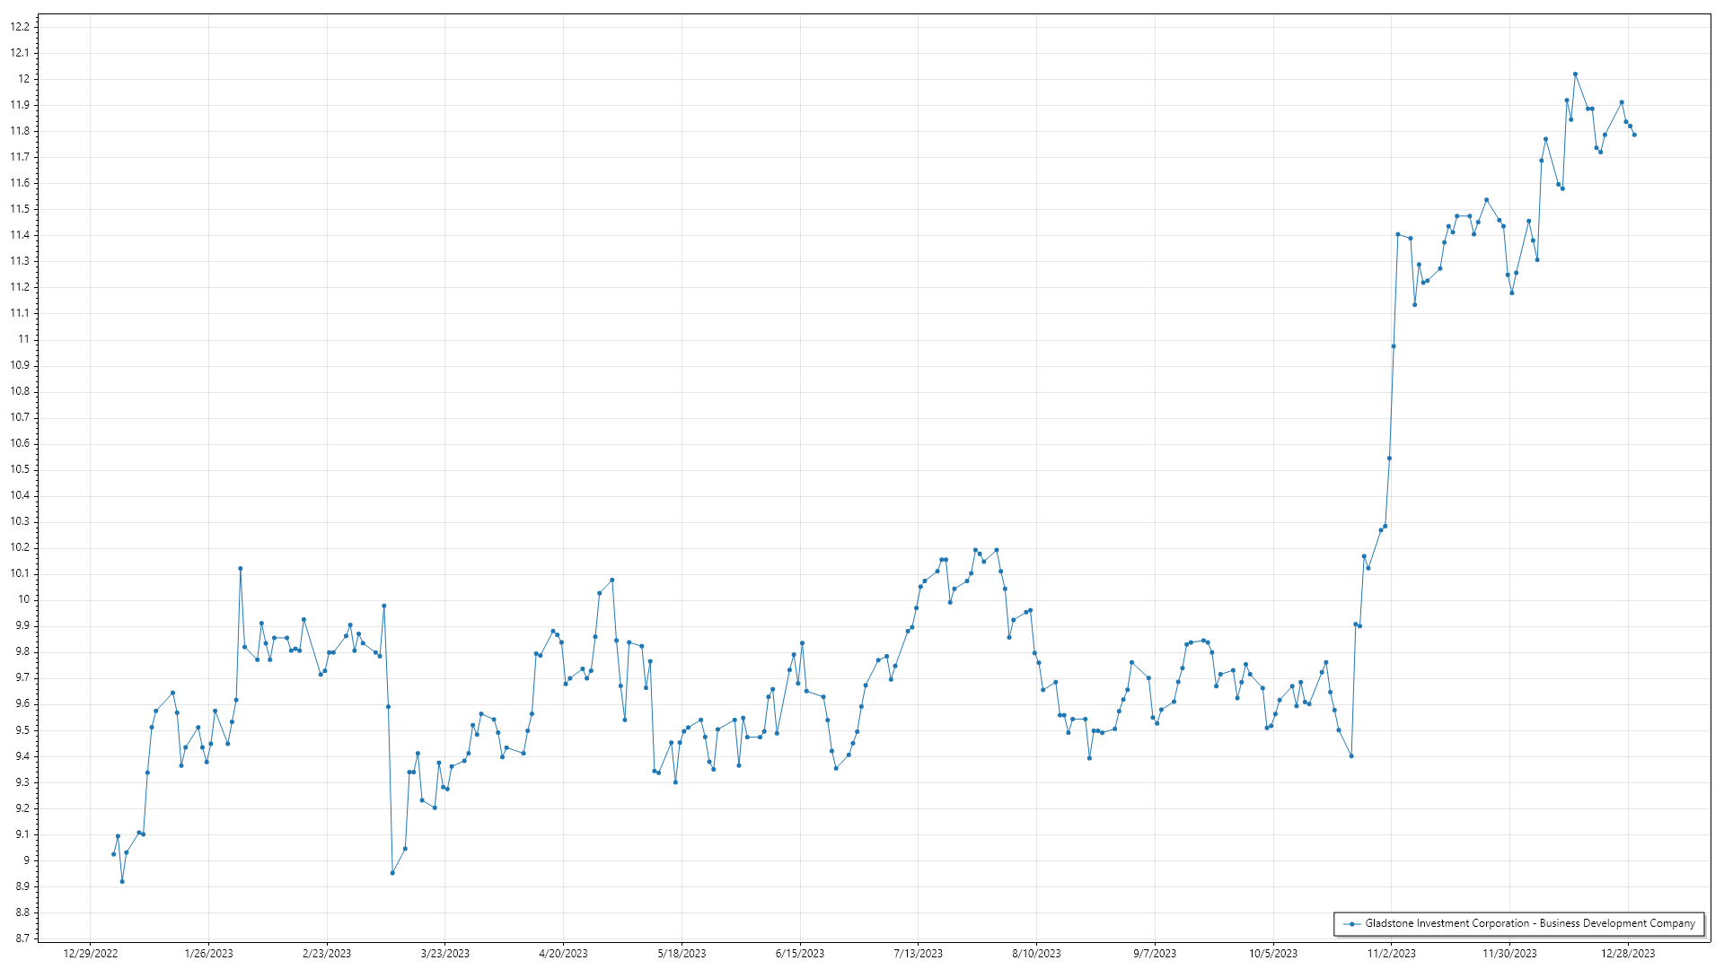Click the last data point of the series
The width and height of the screenshot is (1724, 969).
point(1634,135)
